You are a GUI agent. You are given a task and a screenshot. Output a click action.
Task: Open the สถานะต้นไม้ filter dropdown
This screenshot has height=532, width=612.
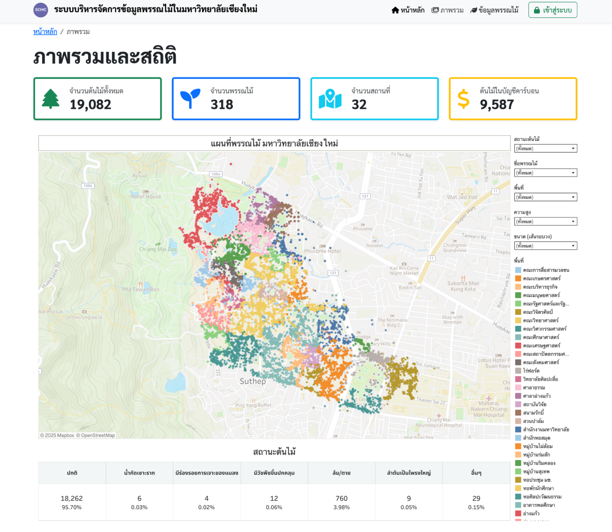[x=545, y=148]
